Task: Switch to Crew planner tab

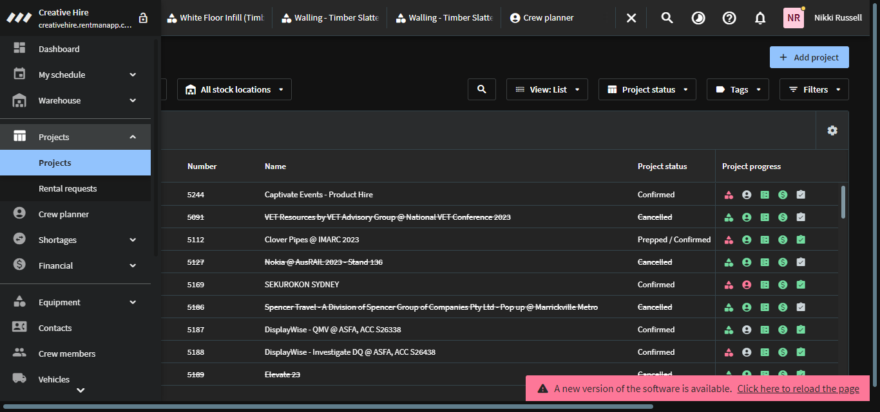Action: 541,18
